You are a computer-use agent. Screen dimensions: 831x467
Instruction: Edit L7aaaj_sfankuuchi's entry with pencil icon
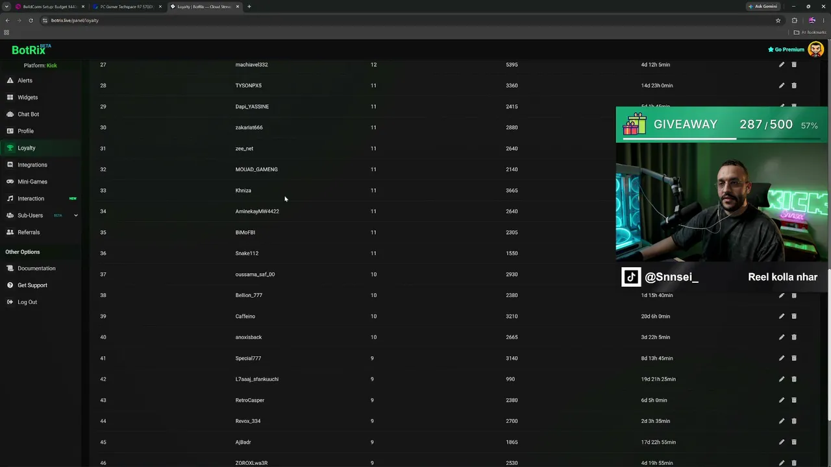click(782, 379)
